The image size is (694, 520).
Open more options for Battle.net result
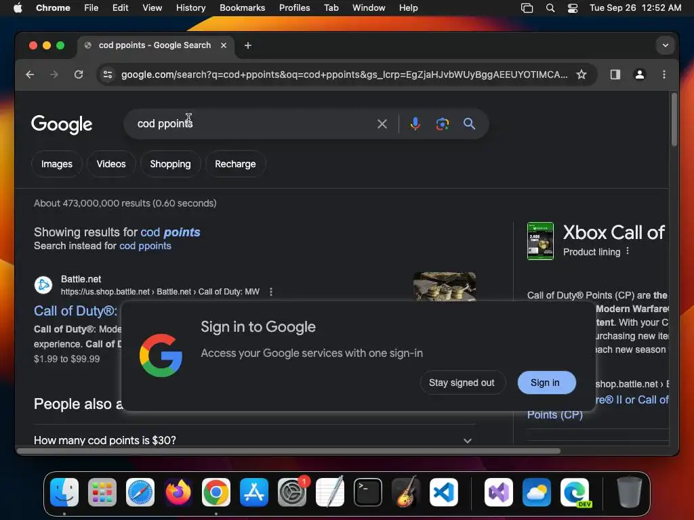point(271,292)
